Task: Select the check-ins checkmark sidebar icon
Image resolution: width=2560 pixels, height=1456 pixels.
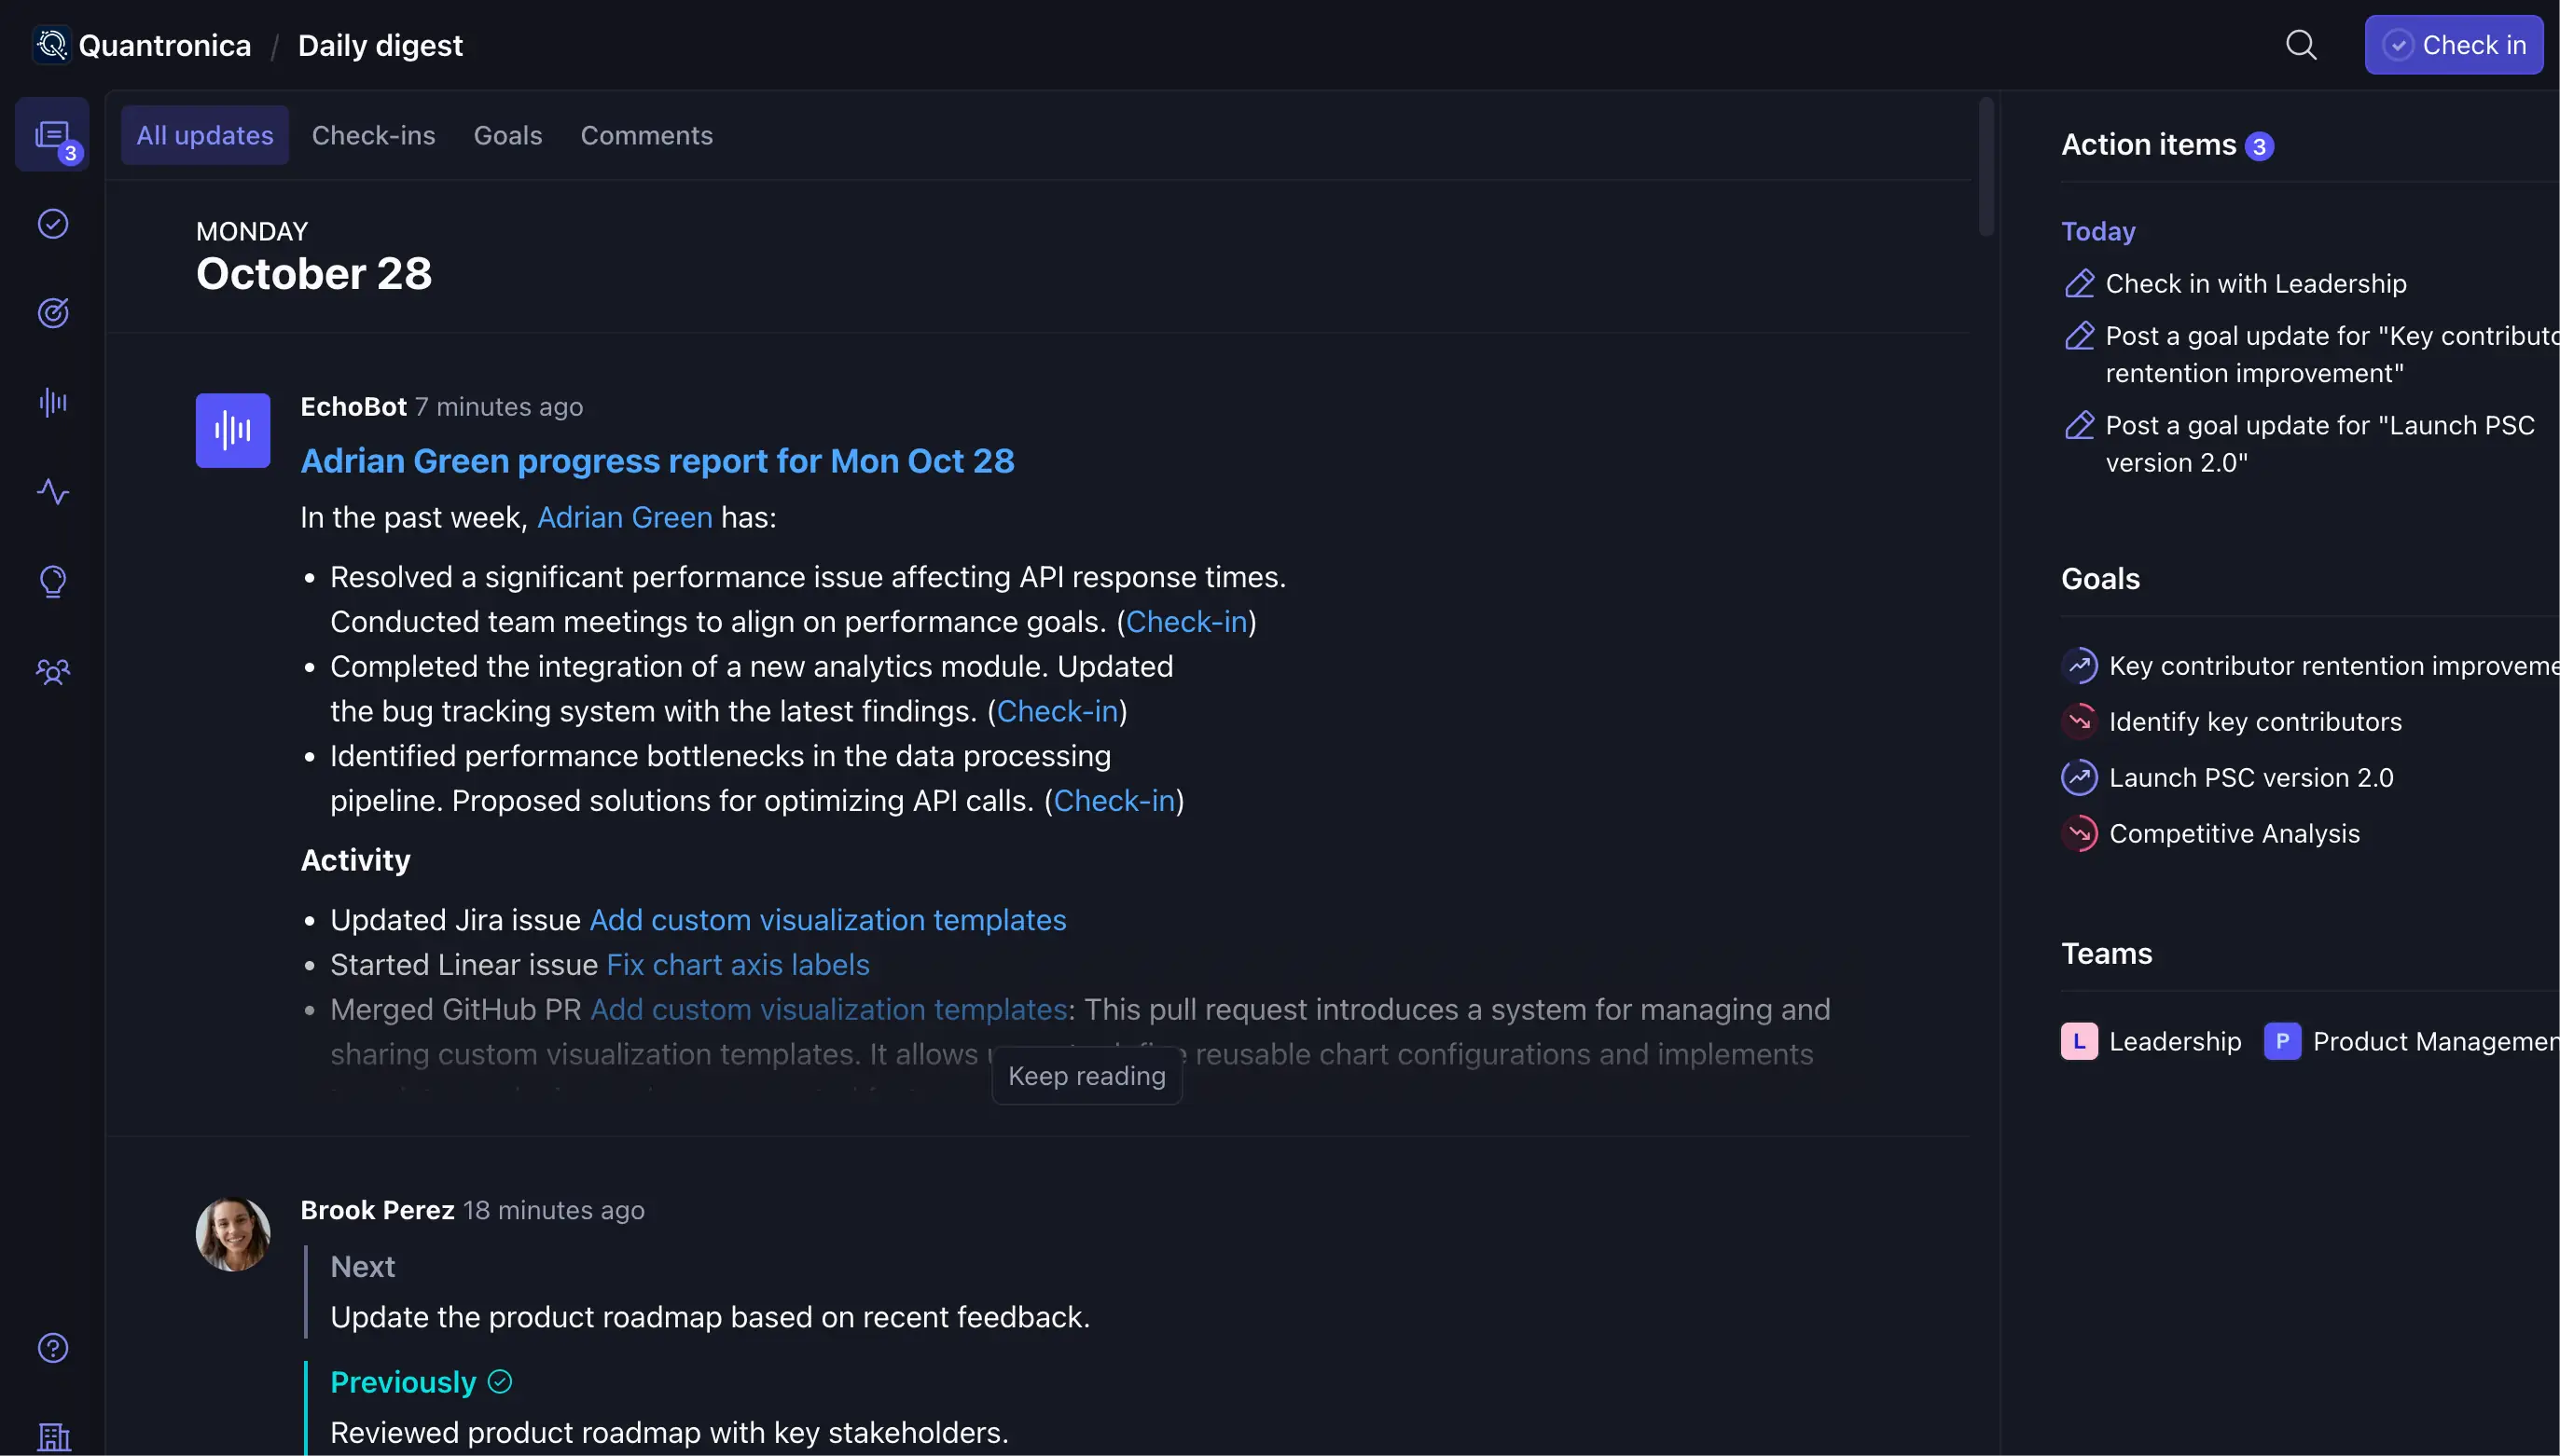Action: point(51,223)
